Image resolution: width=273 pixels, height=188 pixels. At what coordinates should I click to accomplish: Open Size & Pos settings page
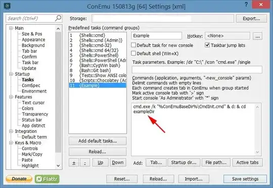pos(32,34)
